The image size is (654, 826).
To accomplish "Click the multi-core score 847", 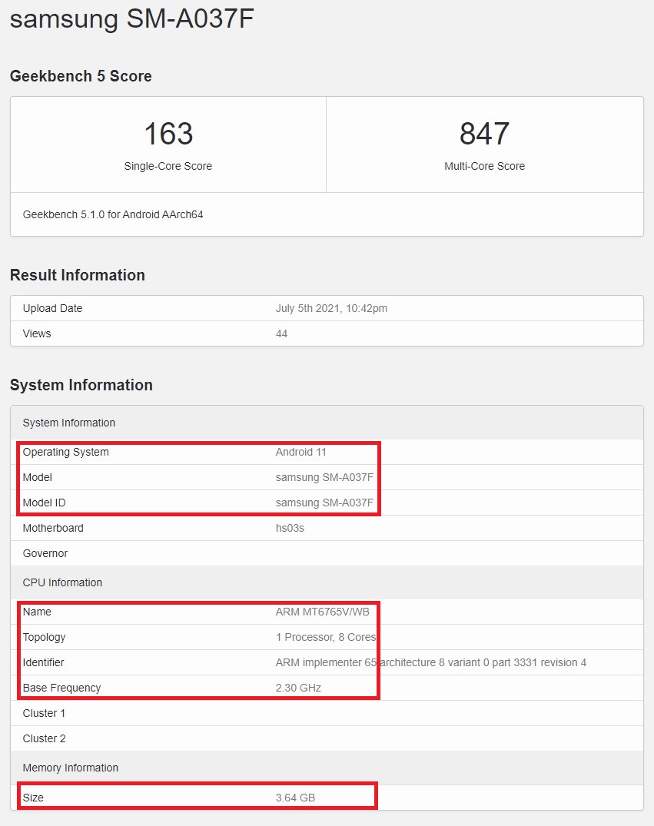I will pos(484,134).
